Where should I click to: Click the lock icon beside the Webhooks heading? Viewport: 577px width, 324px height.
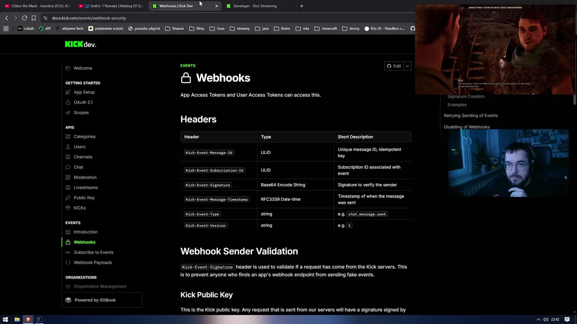pyautogui.click(x=186, y=78)
